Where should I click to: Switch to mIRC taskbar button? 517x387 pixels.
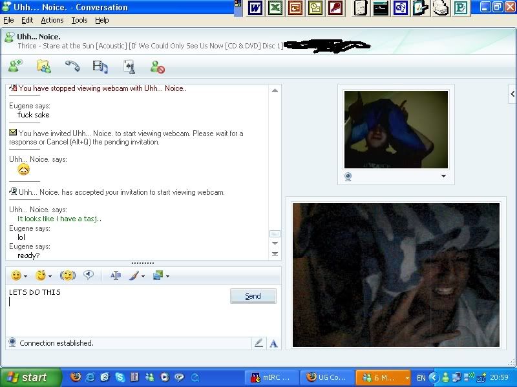(x=271, y=377)
